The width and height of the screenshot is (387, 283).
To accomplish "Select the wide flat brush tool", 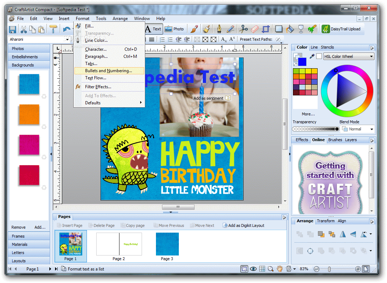I will [x=207, y=29].
